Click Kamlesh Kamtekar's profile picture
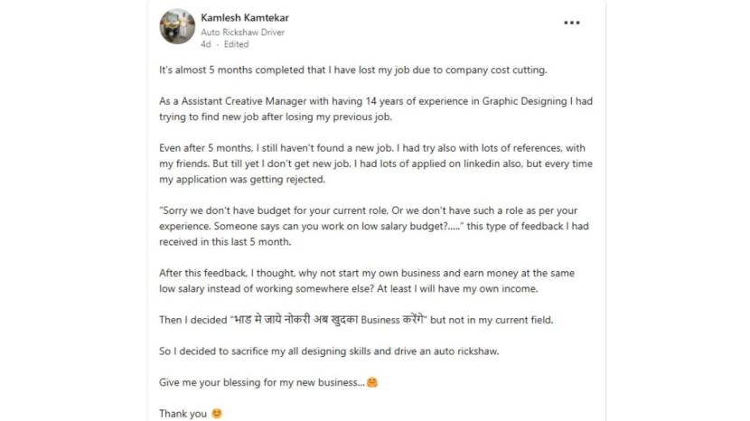Viewport: 750px width, 421px height. pos(177,27)
